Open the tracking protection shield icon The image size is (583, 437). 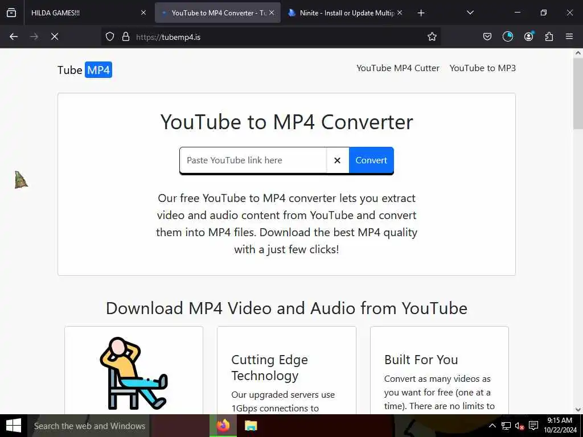[x=110, y=37]
